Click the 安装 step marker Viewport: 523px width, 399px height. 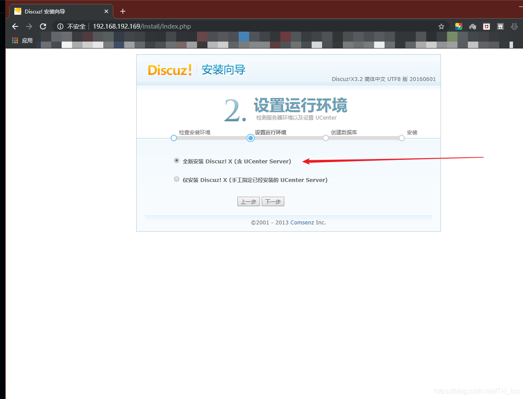coord(401,138)
